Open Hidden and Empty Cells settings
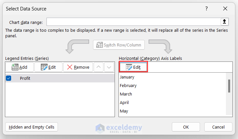238x139 pixels. coord(31,127)
